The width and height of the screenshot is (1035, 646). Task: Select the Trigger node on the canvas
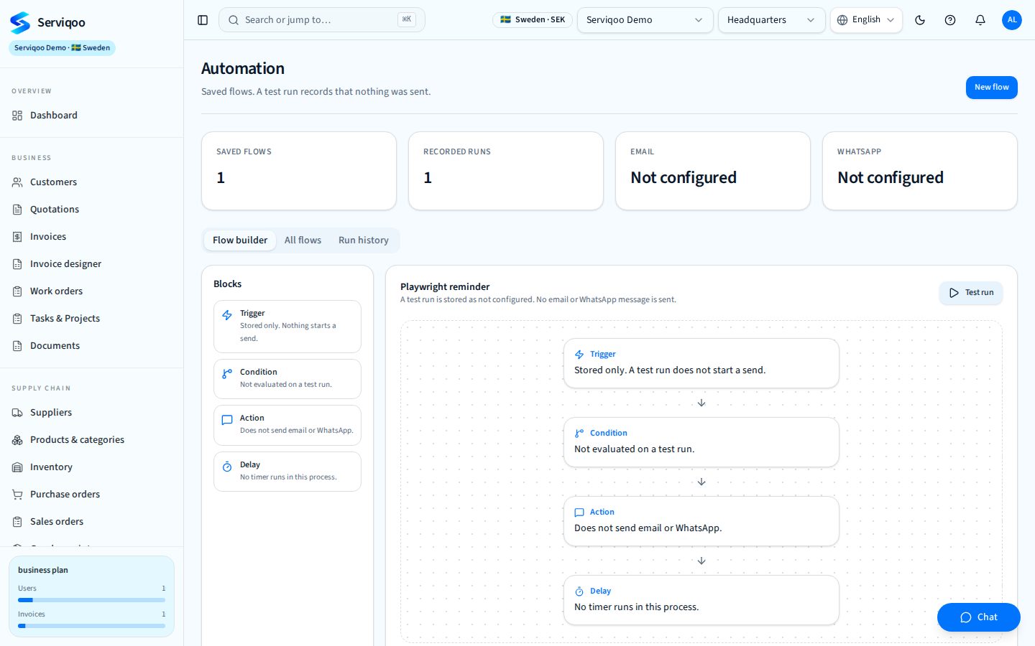click(x=701, y=363)
